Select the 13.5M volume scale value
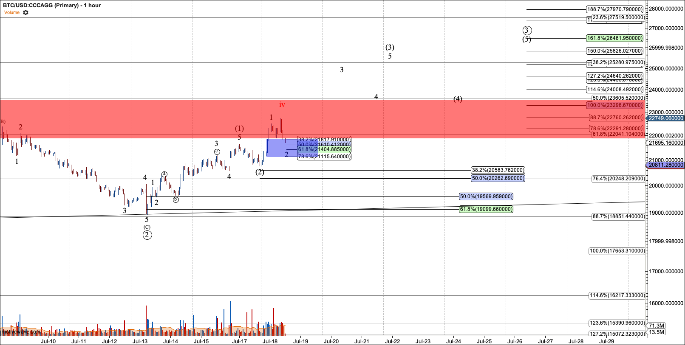Screen dimensions: 685x345 pos(657,332)
